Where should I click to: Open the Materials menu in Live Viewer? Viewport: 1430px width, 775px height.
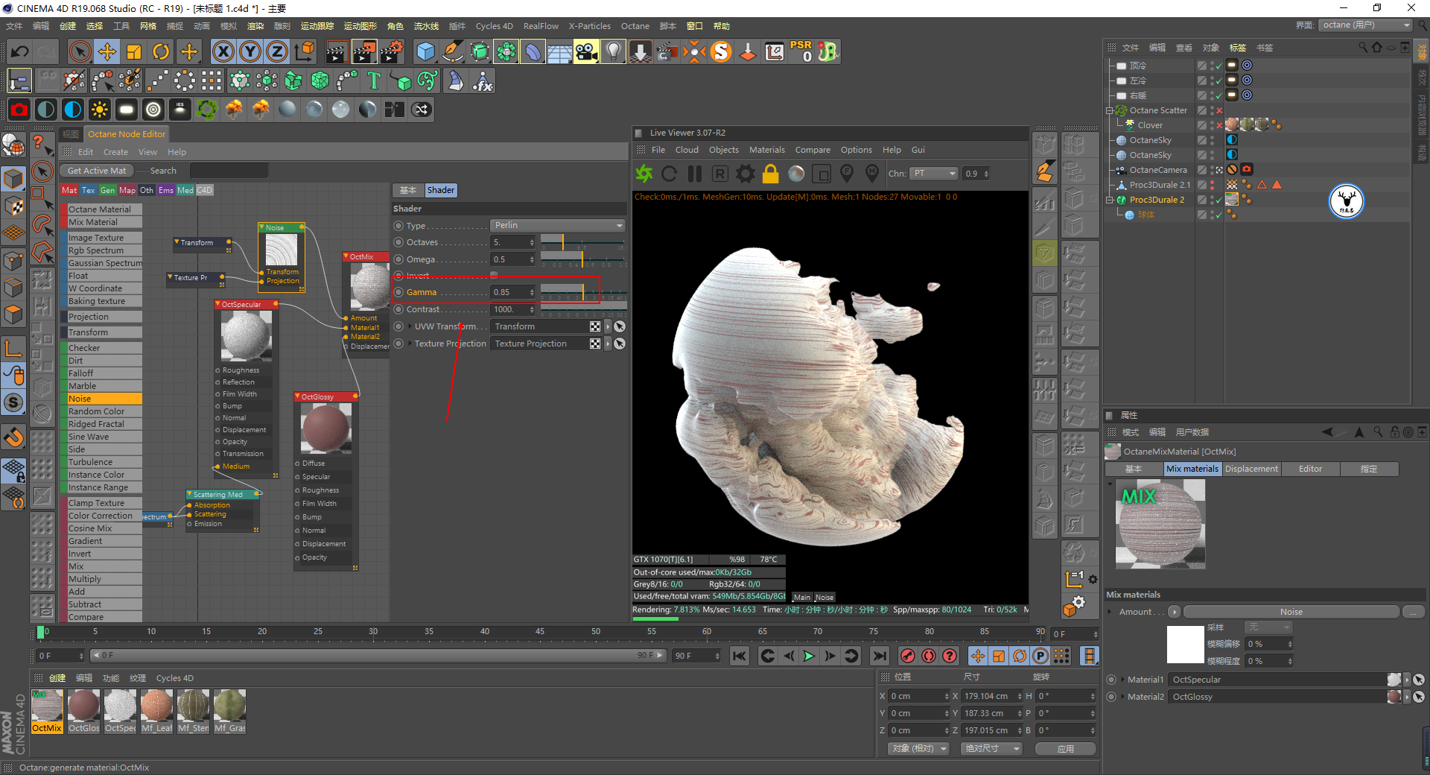[767, 150]
